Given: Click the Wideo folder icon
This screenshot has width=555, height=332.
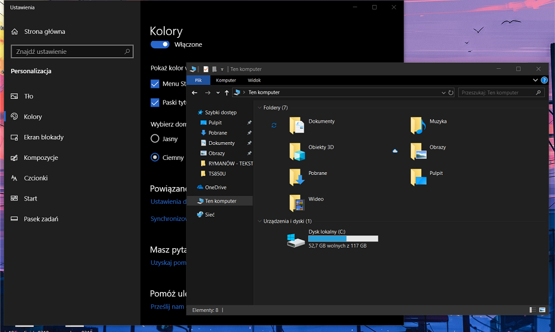Looking at the screenshot, I should pyautogui.click(x=297, y=203).
